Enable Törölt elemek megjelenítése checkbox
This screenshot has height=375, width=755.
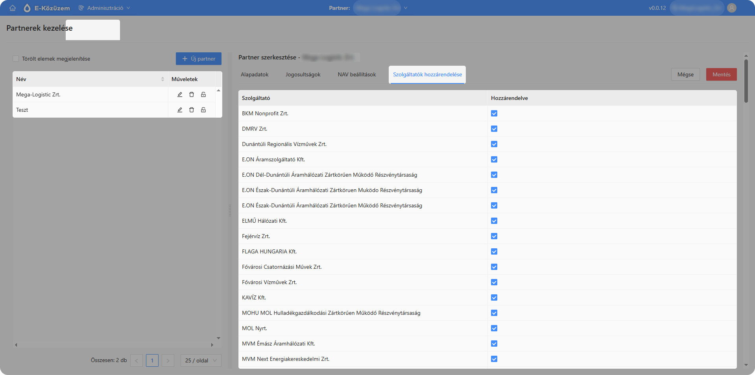click(16, 59)
